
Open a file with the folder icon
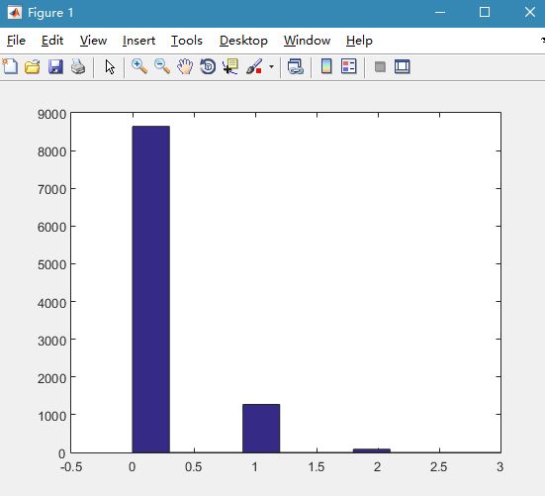(33, 66)
